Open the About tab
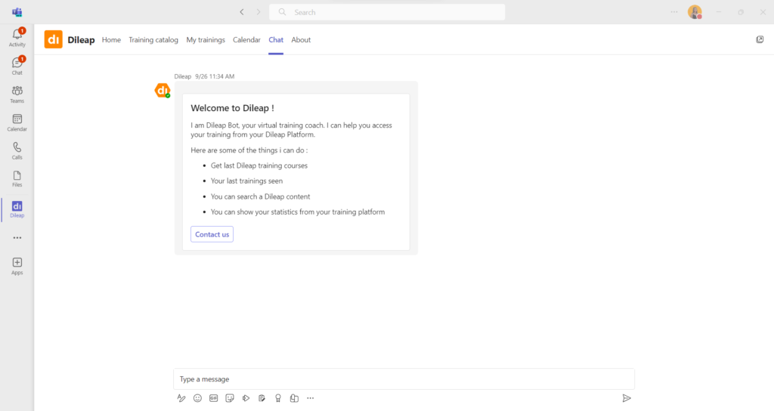This screenshot has width=774, height=411. pos(301,40)
